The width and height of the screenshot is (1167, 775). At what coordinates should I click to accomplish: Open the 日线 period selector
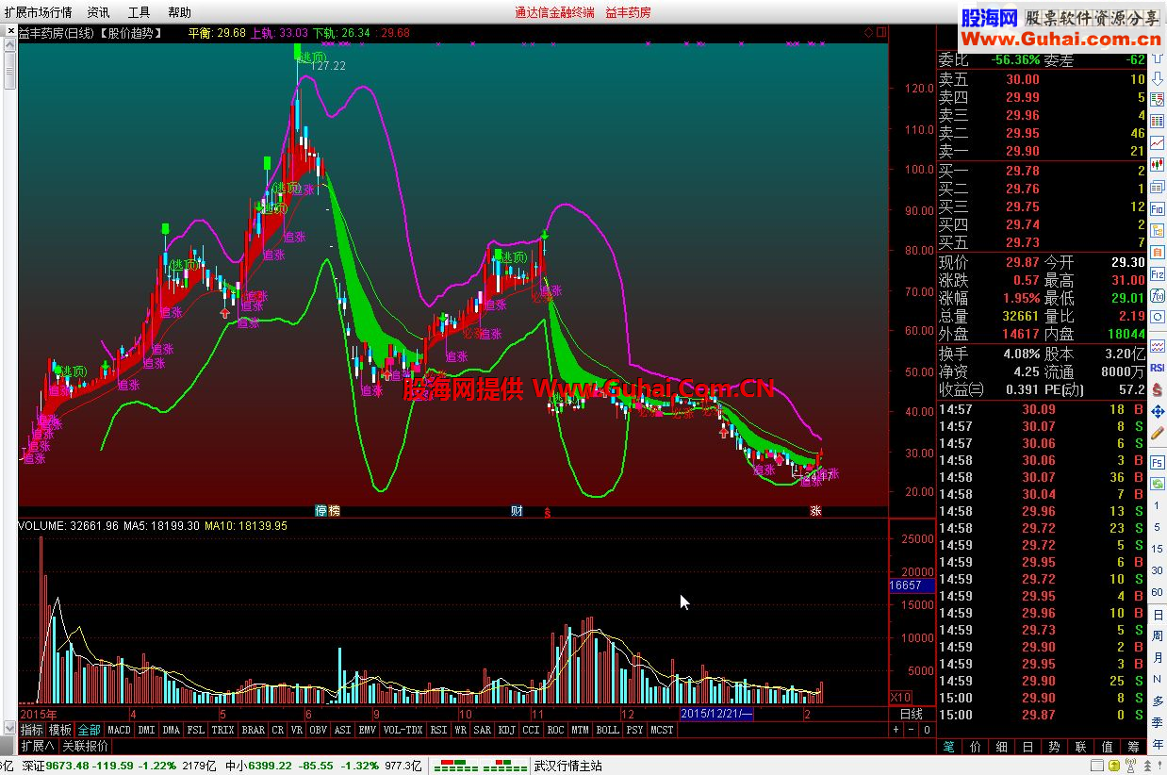(x=912, y=714)
